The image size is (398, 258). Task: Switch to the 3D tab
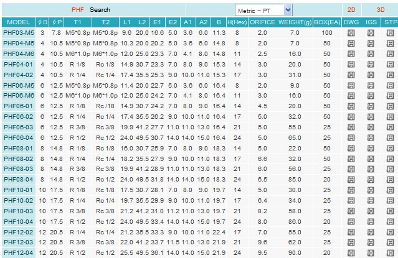[x=381, y=10]
